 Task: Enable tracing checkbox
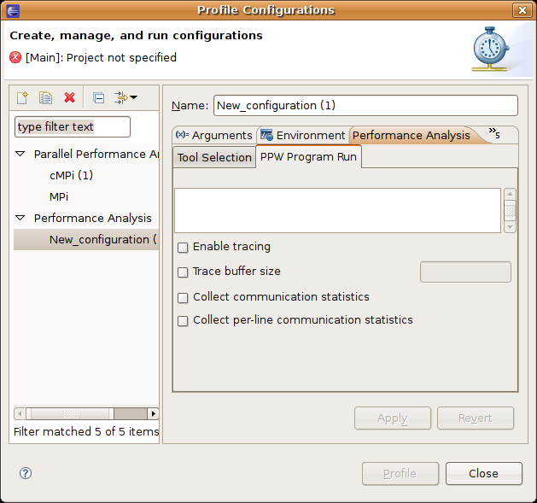[x=183, y=248]
